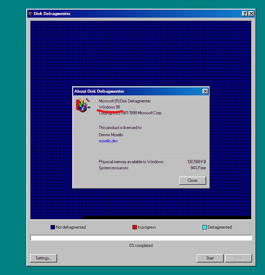Image resolution: width=265 pixels, height=275 pixels.
Task: Click the defragmentation progress bar
Action: click(141, 238)
